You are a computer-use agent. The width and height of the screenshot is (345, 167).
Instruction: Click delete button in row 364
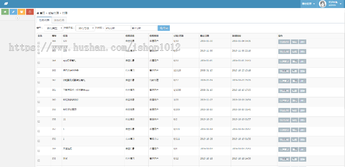click(x=302, y=61)
